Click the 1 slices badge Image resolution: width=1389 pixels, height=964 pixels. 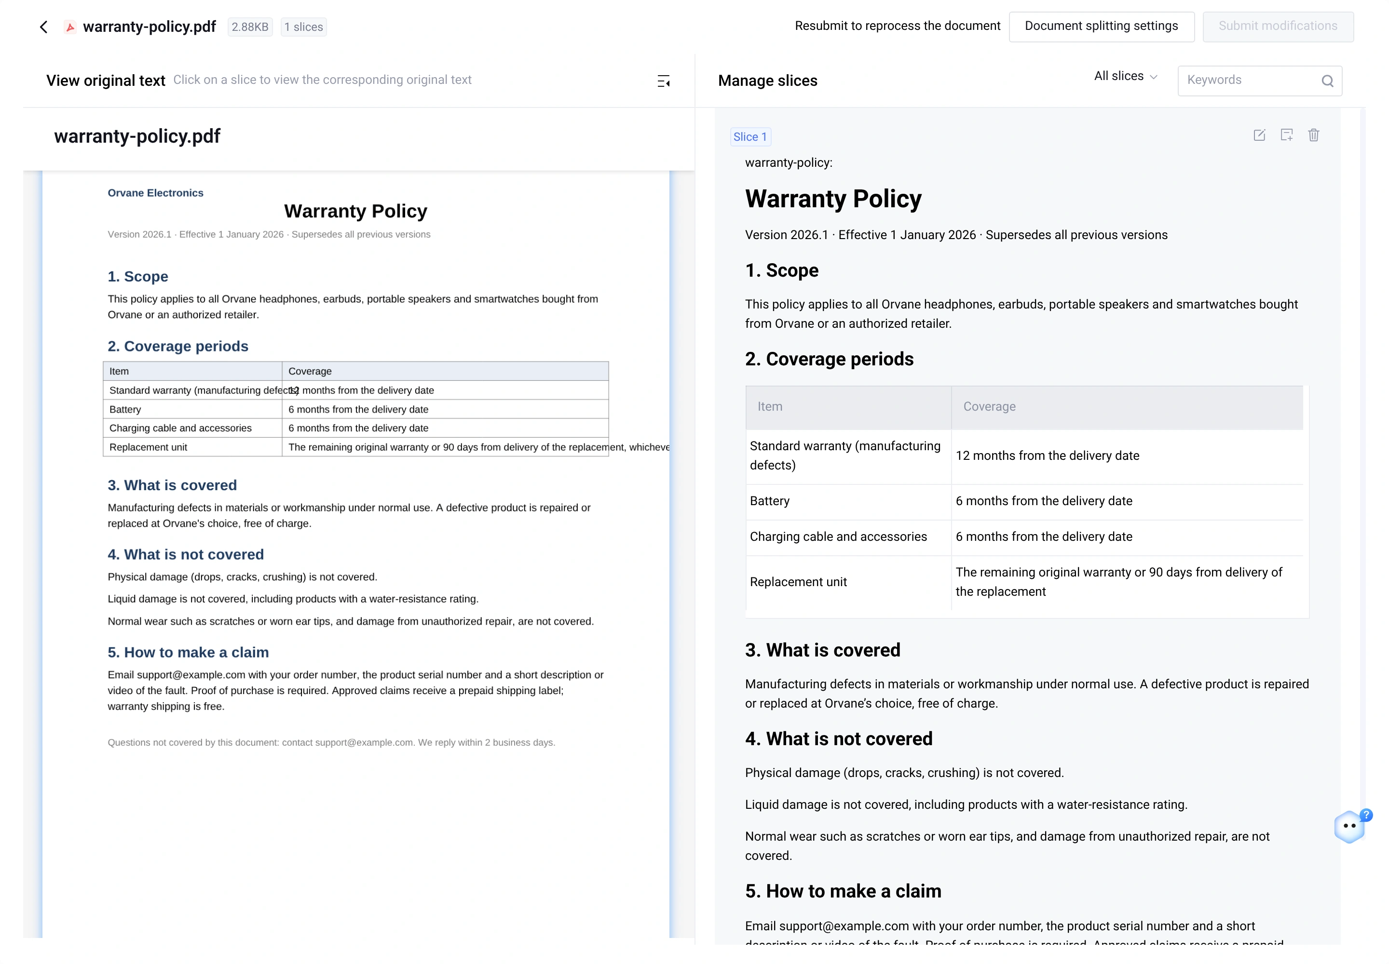pos(303,27)
